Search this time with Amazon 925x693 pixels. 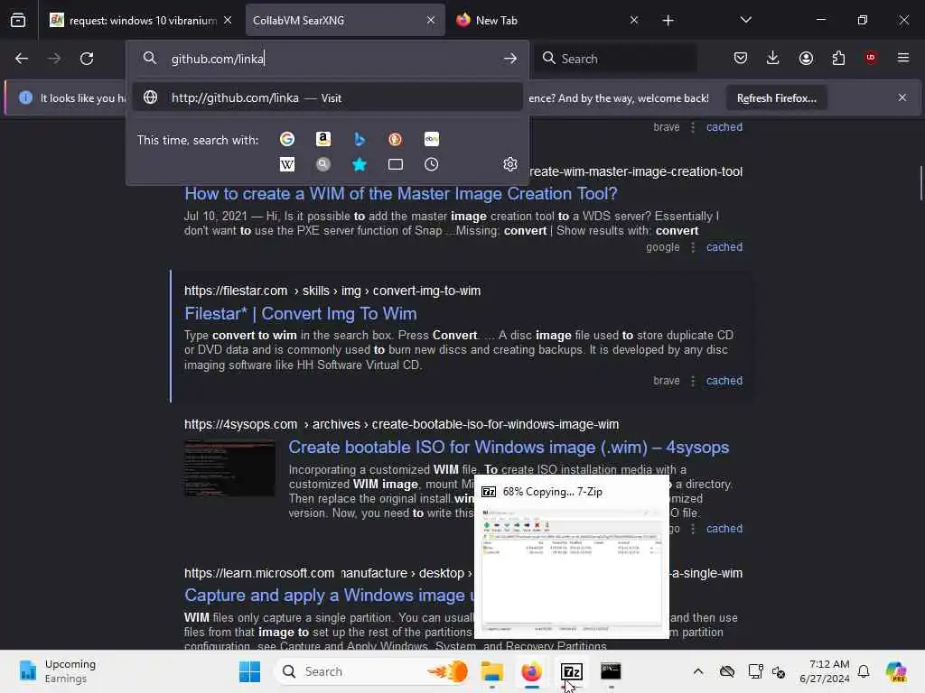322,139
